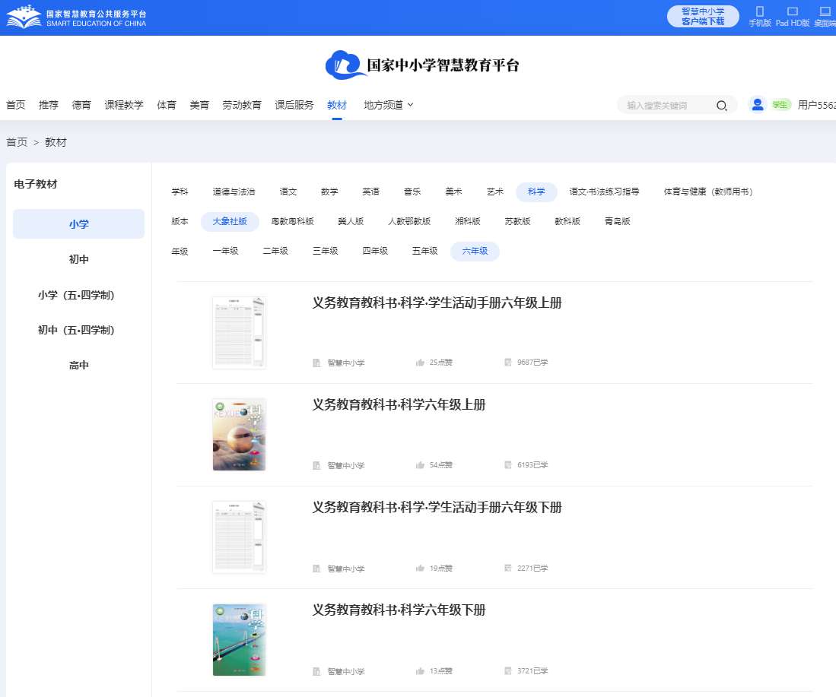Select 小学 in the sidebar
The height and width of the screenshot is (697, 836).
(x=79, y=223)
